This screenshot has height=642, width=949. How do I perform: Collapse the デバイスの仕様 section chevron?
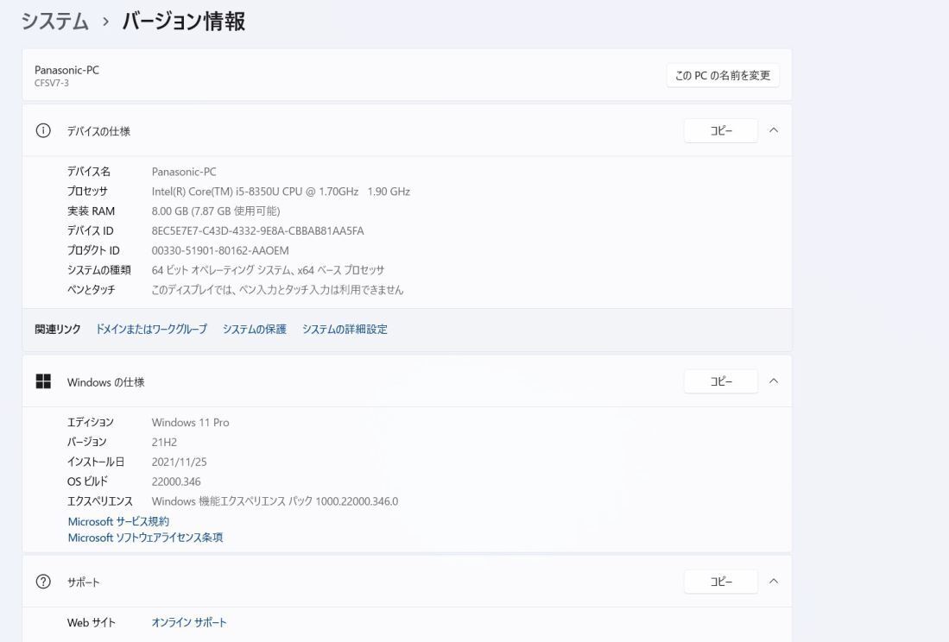(x=774, y=130)
